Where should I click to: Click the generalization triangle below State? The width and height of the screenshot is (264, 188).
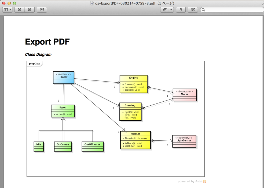pos(63,118)
